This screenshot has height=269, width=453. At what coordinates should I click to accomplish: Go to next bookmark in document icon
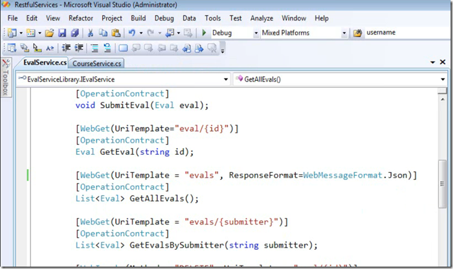coord(200,48)
